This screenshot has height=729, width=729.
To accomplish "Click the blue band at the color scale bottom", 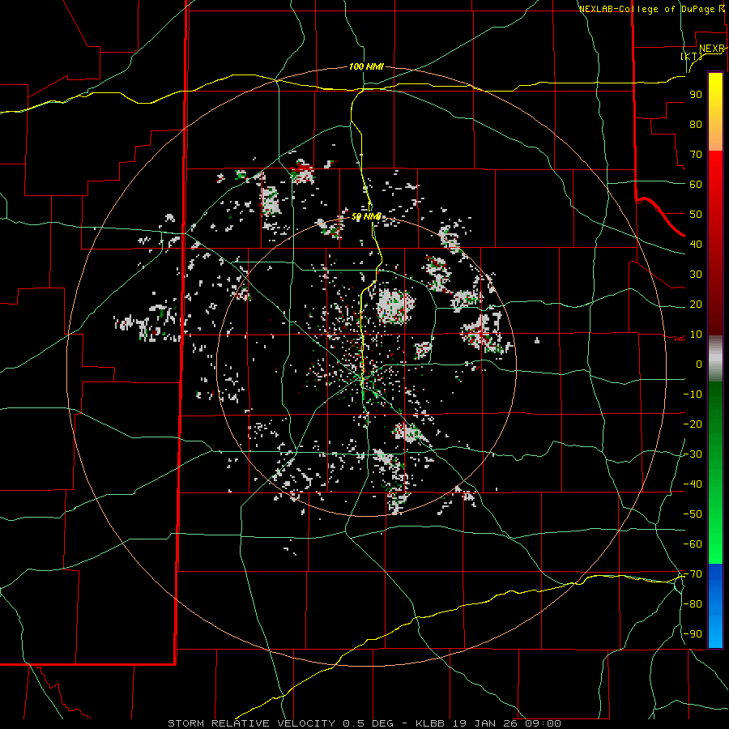I will click(x=715, y=606).
